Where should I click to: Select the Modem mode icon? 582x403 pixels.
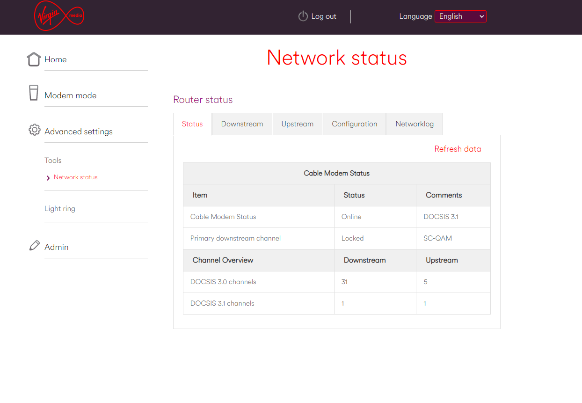click(x=33, y=93)
